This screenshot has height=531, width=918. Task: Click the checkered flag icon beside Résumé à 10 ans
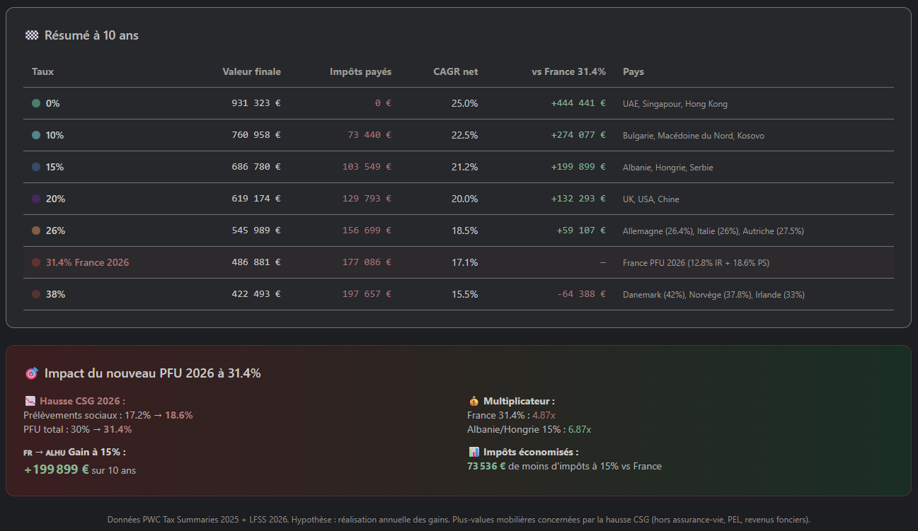point(31,35)
